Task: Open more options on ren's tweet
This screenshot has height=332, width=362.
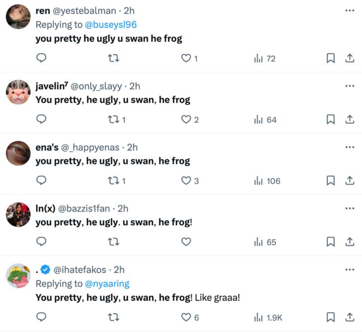Action: (x=349, y=10)
